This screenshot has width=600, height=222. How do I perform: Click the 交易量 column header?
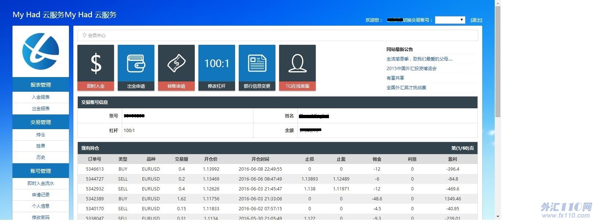[x=182, y=159]
